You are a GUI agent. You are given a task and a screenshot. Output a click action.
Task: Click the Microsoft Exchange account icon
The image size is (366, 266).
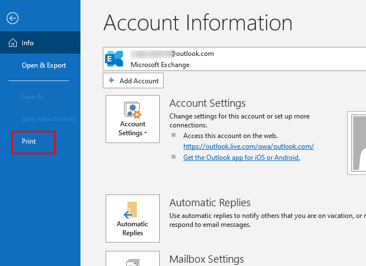[x=114, y=59]
